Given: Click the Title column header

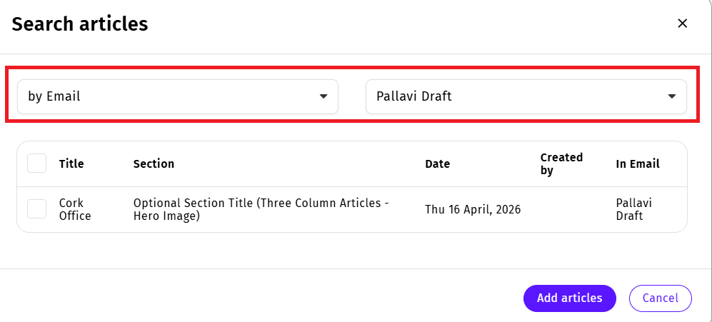Looking at the screenshot, I should pyautogui.click(x=71, y=163).
